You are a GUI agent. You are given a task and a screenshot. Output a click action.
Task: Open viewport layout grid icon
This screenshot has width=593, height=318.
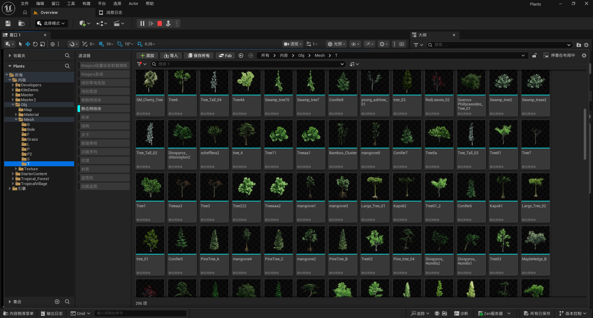tap(402, 44)
